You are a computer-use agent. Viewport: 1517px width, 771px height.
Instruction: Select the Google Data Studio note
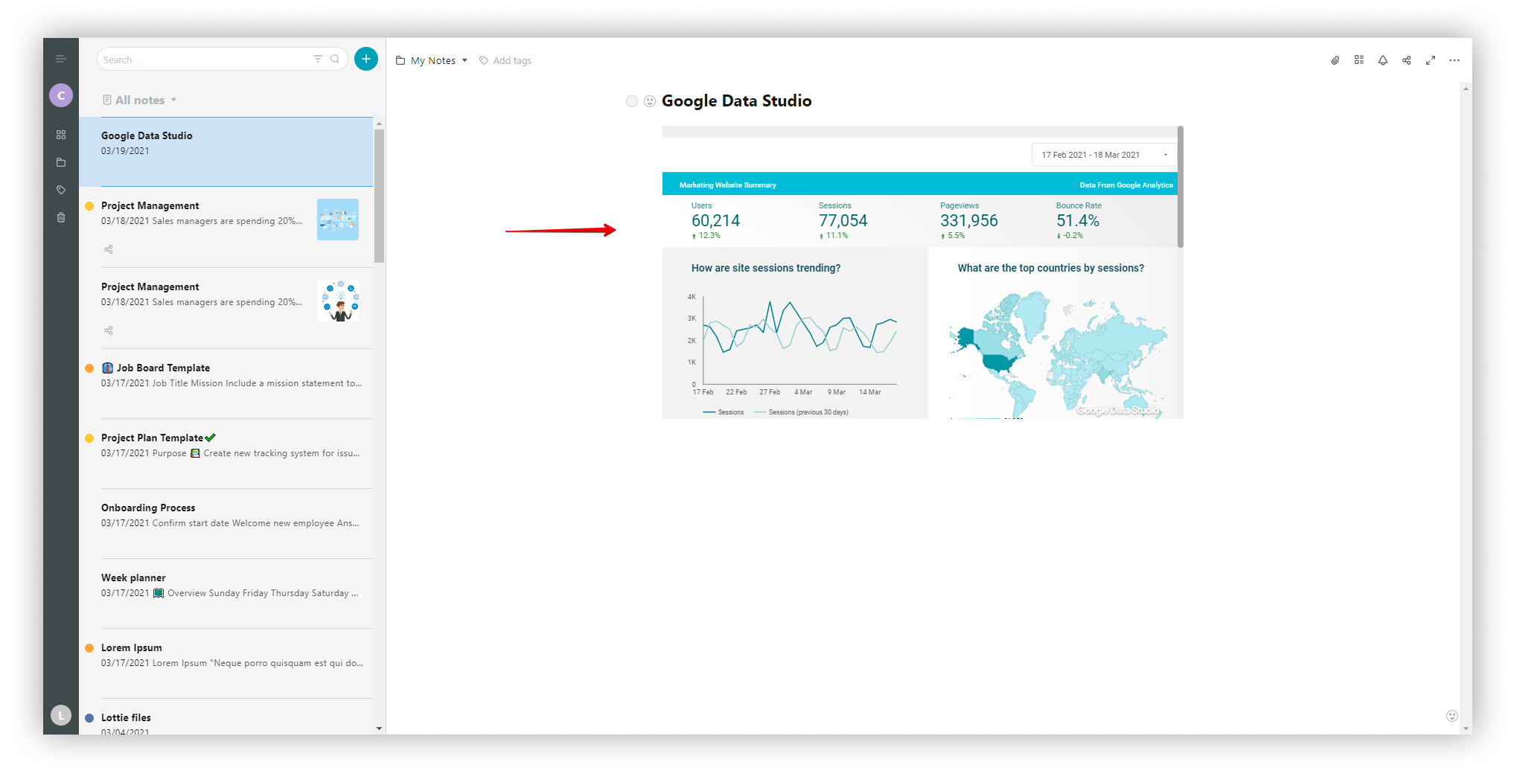tap(226, 152)
